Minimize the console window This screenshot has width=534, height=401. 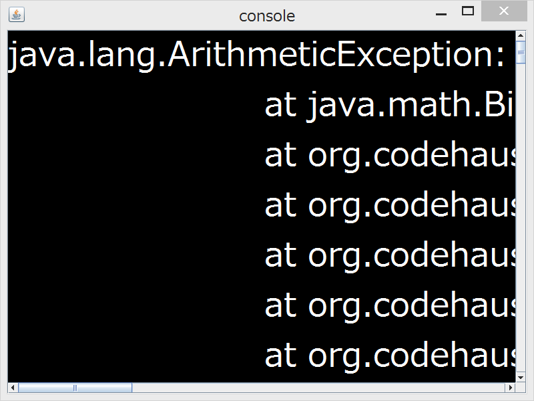coord(441,13)
